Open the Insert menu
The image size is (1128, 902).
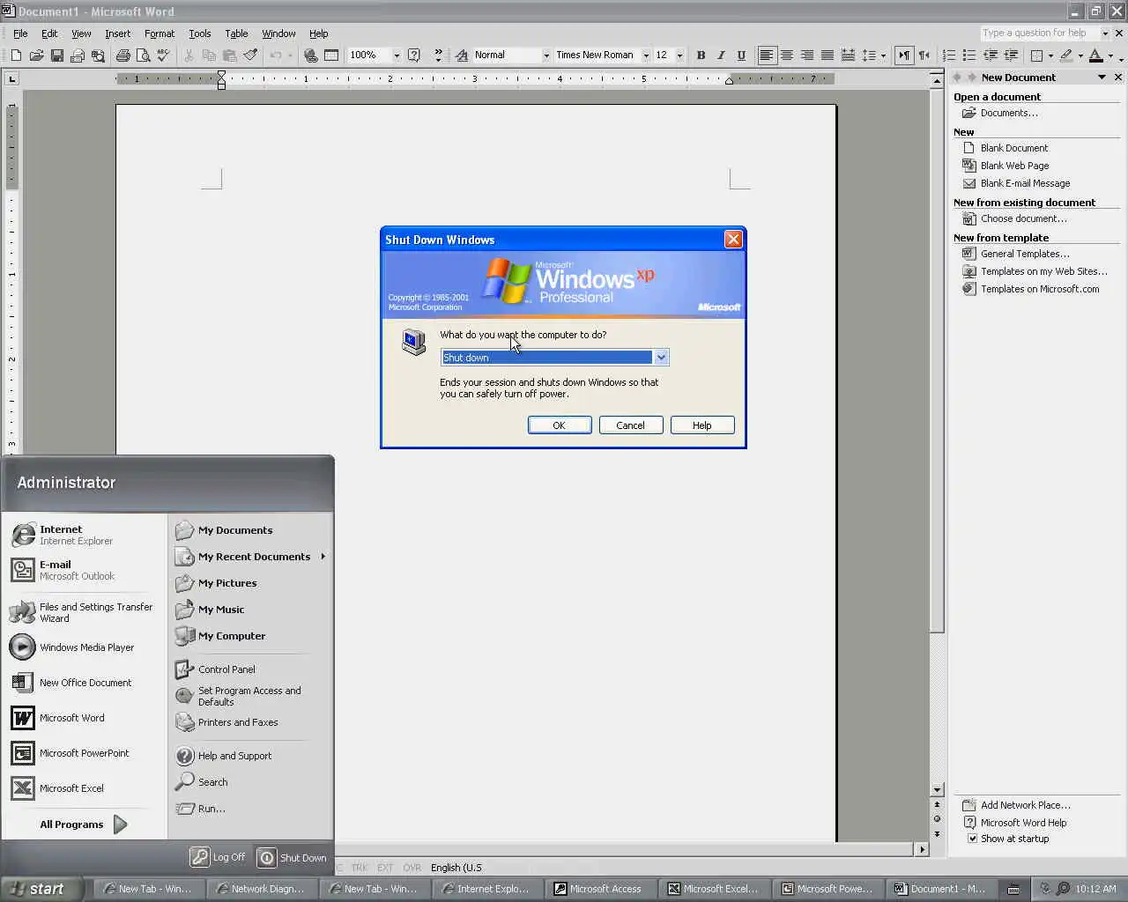pos(117,33)
